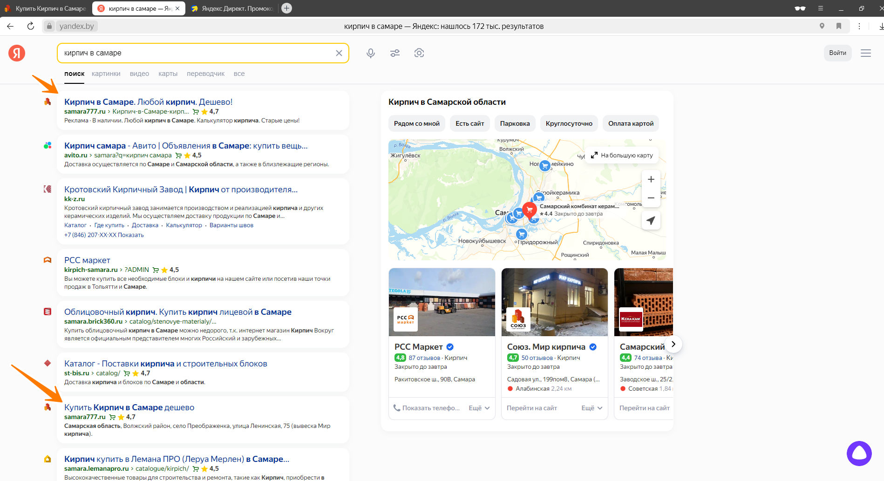The width and height of the screenshot is (884, 481).
Task: Clear the search query with the X
Action: 339,53
